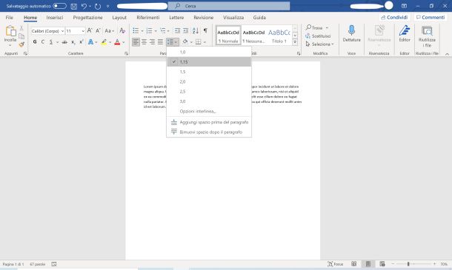Decrease paragraph indent
This screenshot has width=452, height=270.
[x=177, y=30]
